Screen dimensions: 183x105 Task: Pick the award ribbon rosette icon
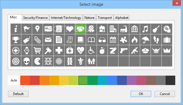(x=91, y=29)
